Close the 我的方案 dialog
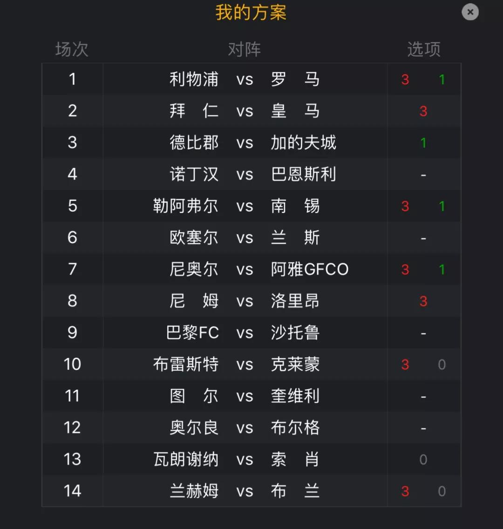 coord(470,12)
